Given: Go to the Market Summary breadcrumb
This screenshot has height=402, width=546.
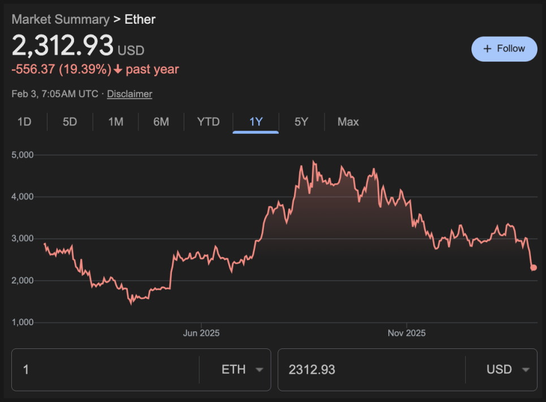Looking at the screenshot, I should pyautogui.click(x=60, y=19).
